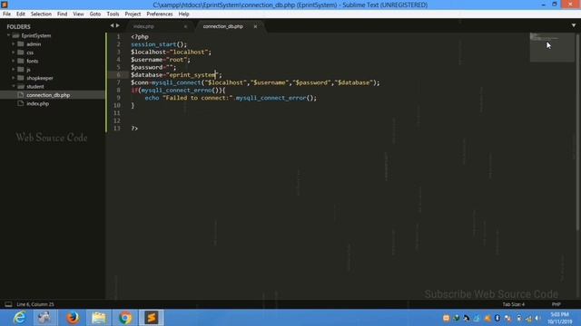Select the student folder icon

[x=21, y=87]
